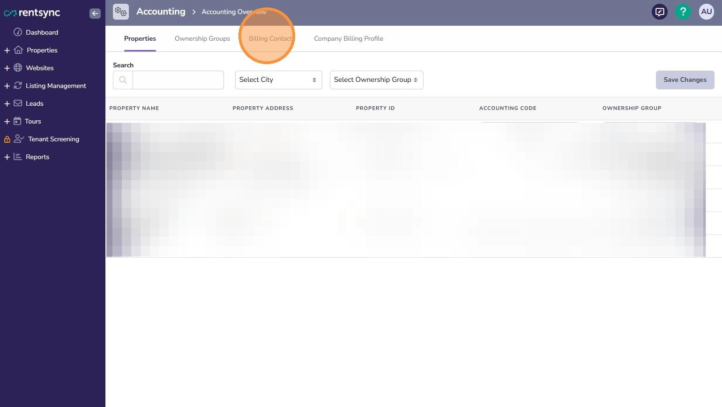Open Tours in the sidebar
The image size is (722, 407).
tap(33, 121)
